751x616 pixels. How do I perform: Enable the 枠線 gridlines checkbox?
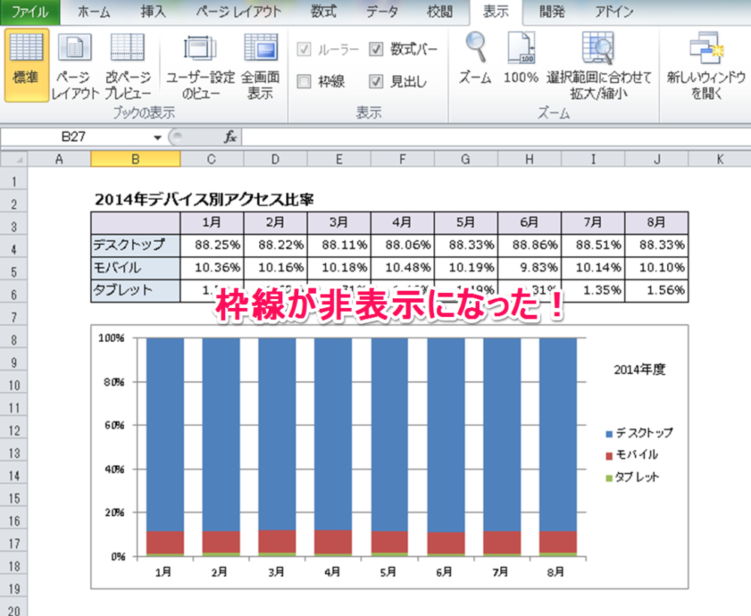(x=304, y=81)
